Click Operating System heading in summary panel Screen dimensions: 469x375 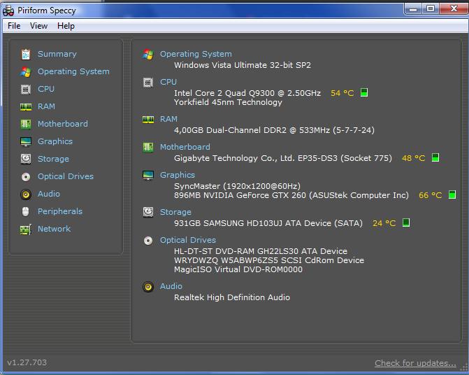[x=196, y=54]
